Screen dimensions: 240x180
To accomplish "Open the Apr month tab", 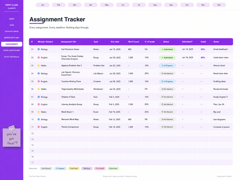I will pos(90,5).
